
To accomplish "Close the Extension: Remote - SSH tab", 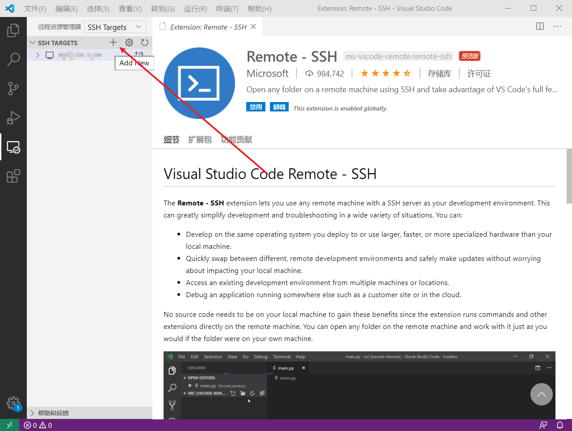I will point(253,27).
